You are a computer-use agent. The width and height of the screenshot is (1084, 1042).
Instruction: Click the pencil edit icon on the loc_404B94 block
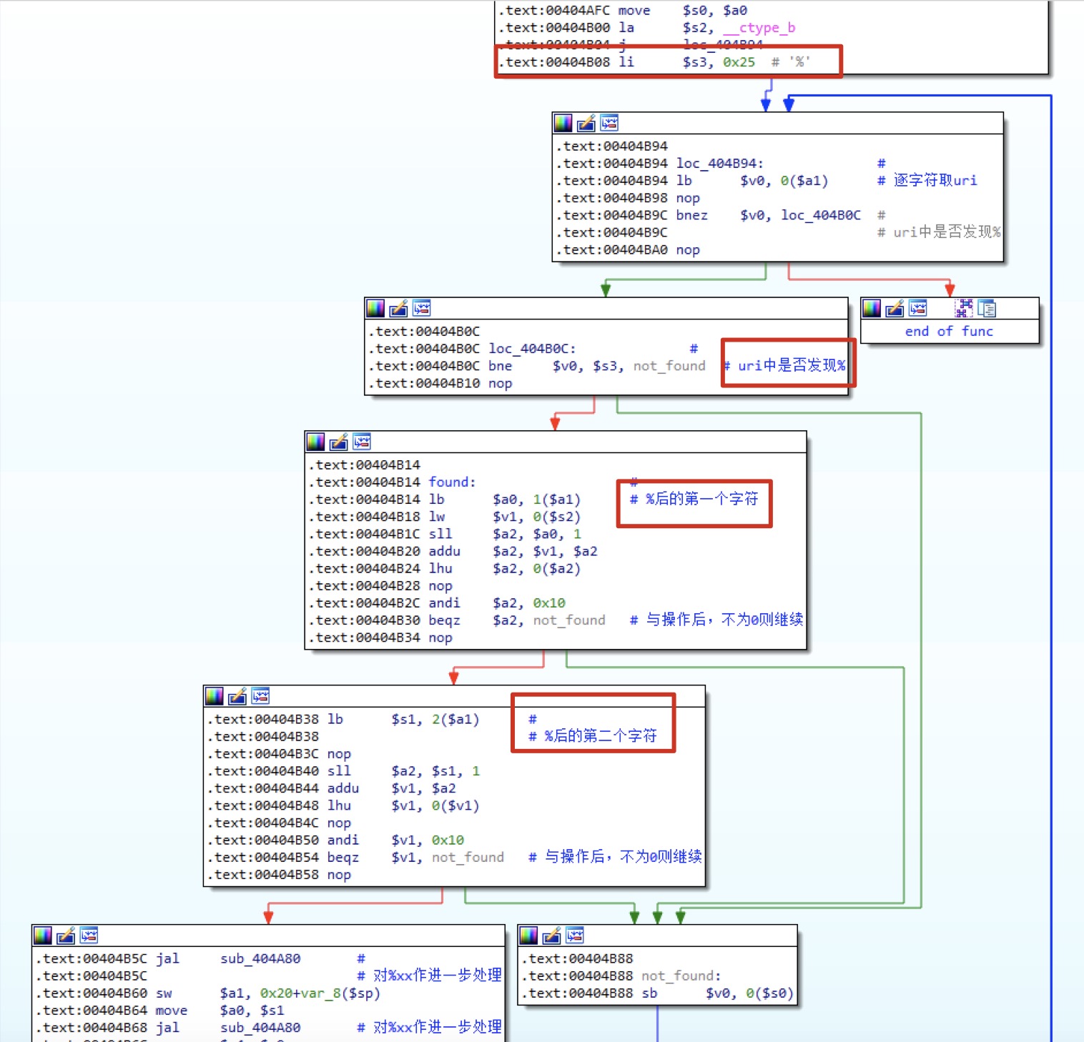pos(586,123)
